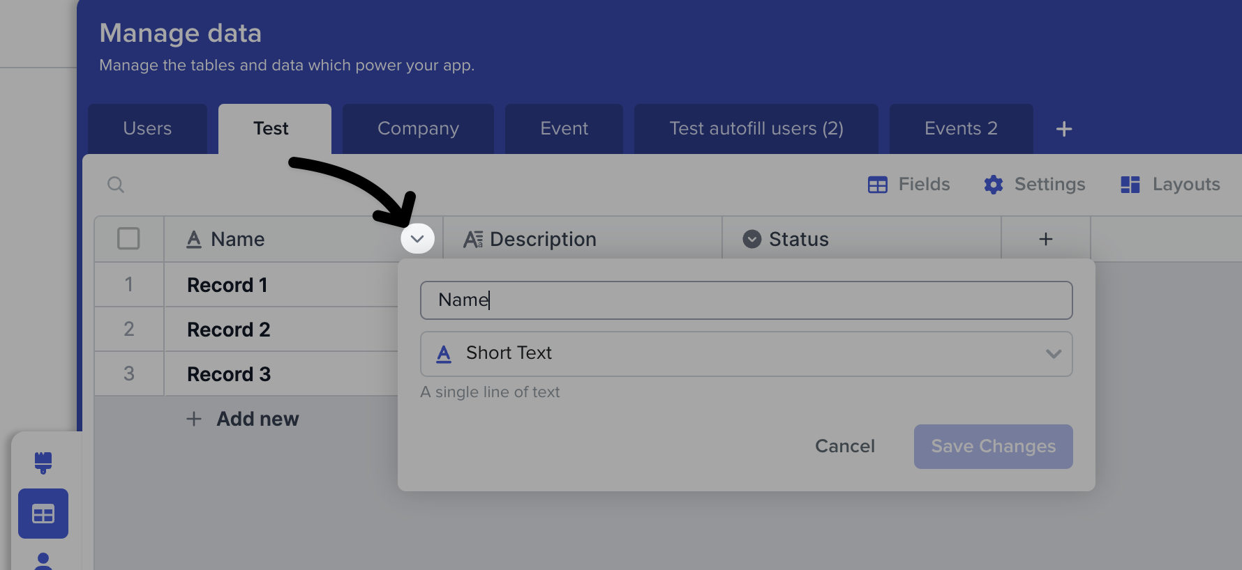Click Cancel in the field editor
Screen dimensions: 1242x570
tap(844, 446)
